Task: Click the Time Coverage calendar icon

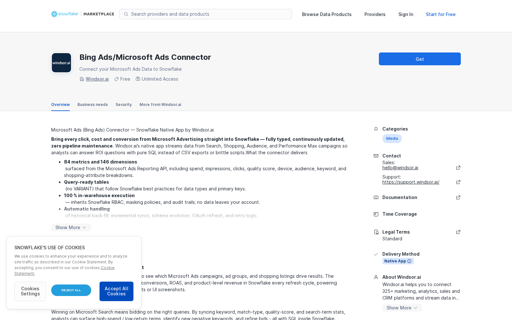Action: tap(376, 214)
